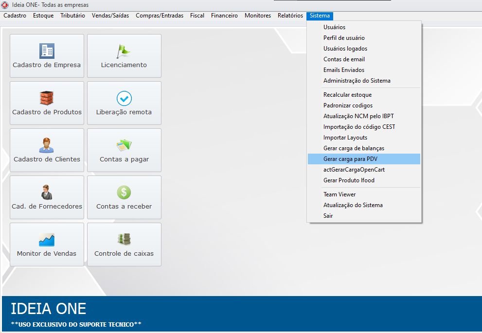Choose Usuários from the Sistema menu
482x333 pixels.
click(334, 27)
